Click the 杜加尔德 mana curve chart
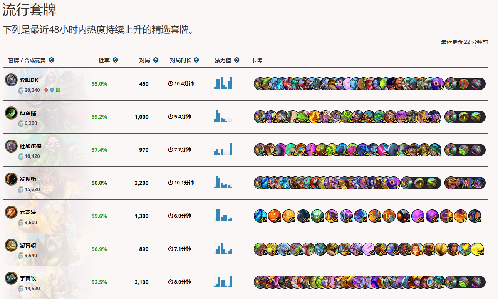 click(x=223, y=149)
